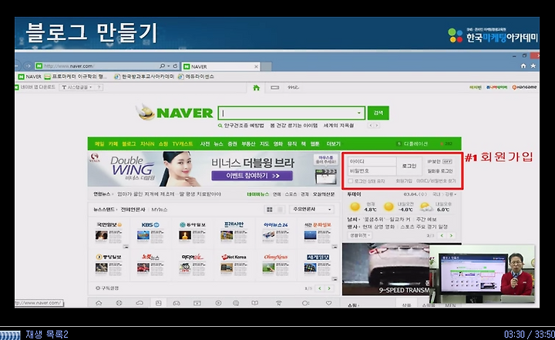Open 카페 in the green menu
Image resolution: width=555 pixels, height=340 pixels.
113,144
